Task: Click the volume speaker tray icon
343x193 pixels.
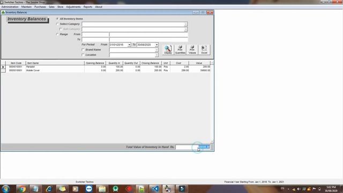Action: 299,189
